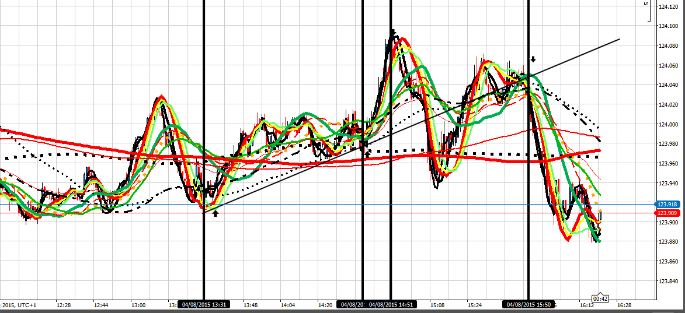Screen dimensions: 685x313
Task: Click the 12:28 time axis label
Action: (64, 305)
